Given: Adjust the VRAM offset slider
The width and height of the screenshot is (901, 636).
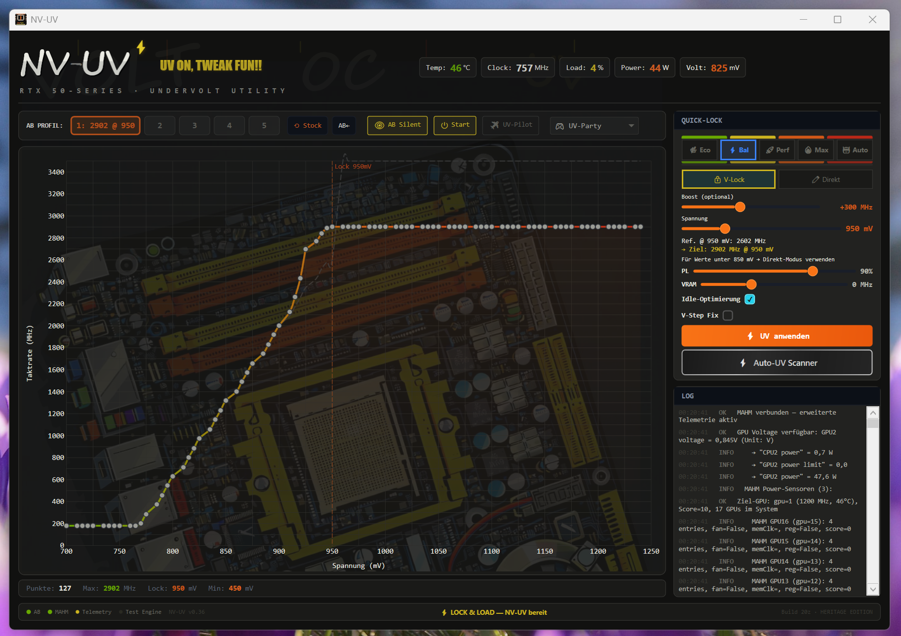Looking at the screenshot, I should (x=751, y=284).
